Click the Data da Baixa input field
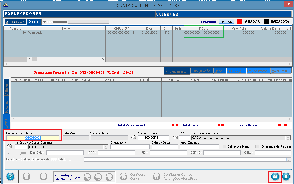 coord(165,147)
